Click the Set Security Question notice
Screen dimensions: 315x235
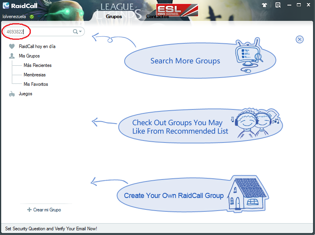point(51,229)
